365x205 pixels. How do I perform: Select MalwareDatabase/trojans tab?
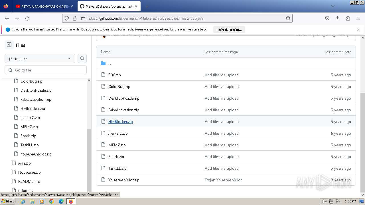(x=108, y=6)
